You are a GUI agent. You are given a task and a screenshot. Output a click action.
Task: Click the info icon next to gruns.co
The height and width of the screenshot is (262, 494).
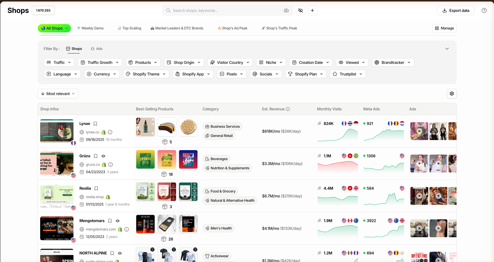111,164
